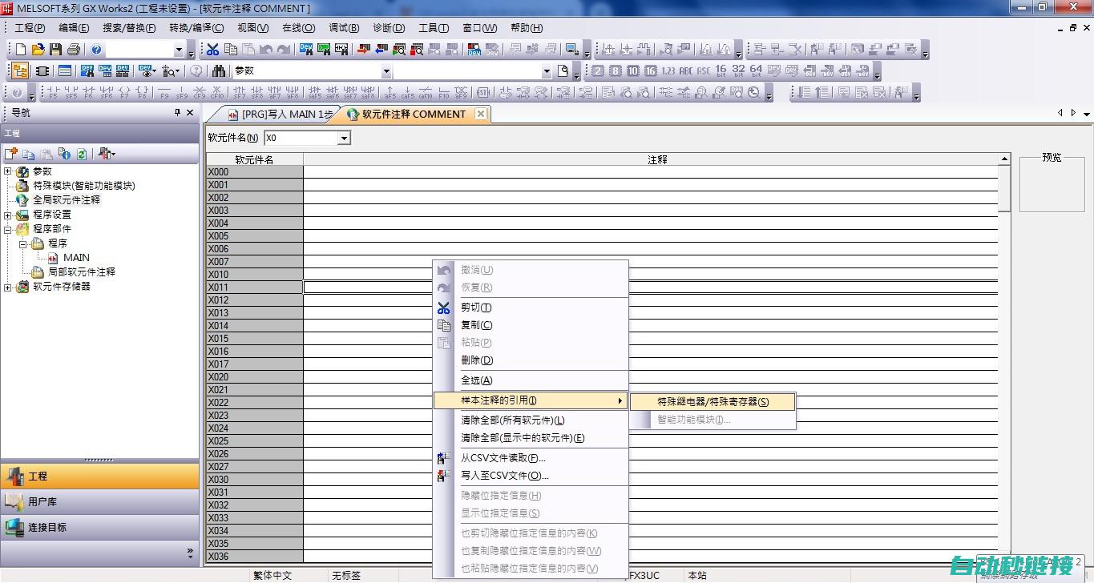Select 特殊继电器/特殊寄存器(S) submenu item
The width and height of the screenshot is (1094, 583).
[x=713, y=402]
